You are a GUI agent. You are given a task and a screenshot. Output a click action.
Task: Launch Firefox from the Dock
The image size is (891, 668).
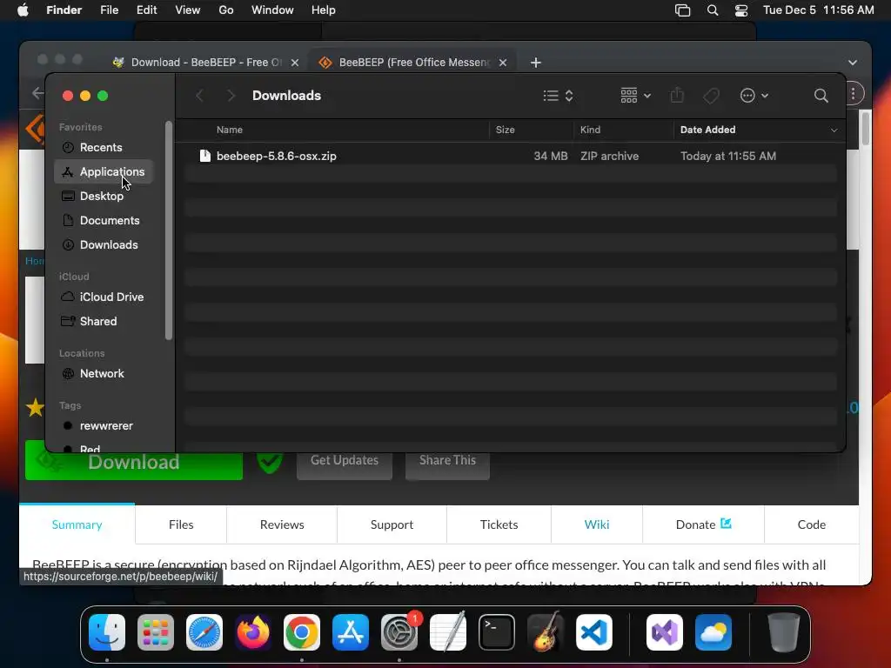coord(253,632)
